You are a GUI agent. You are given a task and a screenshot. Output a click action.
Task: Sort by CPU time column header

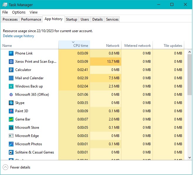point(74,45)
